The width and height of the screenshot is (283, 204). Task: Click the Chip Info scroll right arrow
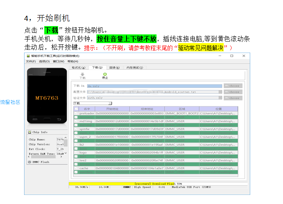[x=62, y=157]
